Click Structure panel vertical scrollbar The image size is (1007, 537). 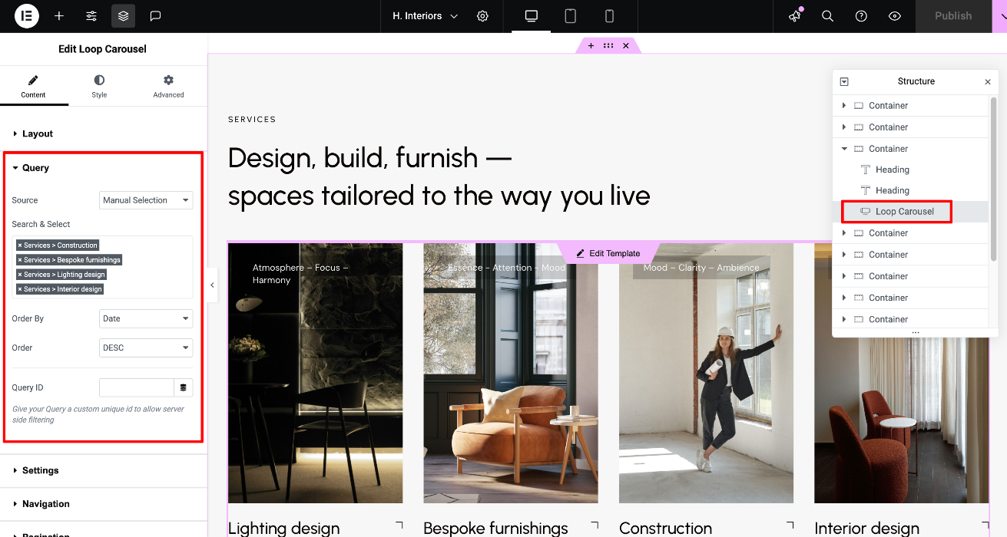993,178
